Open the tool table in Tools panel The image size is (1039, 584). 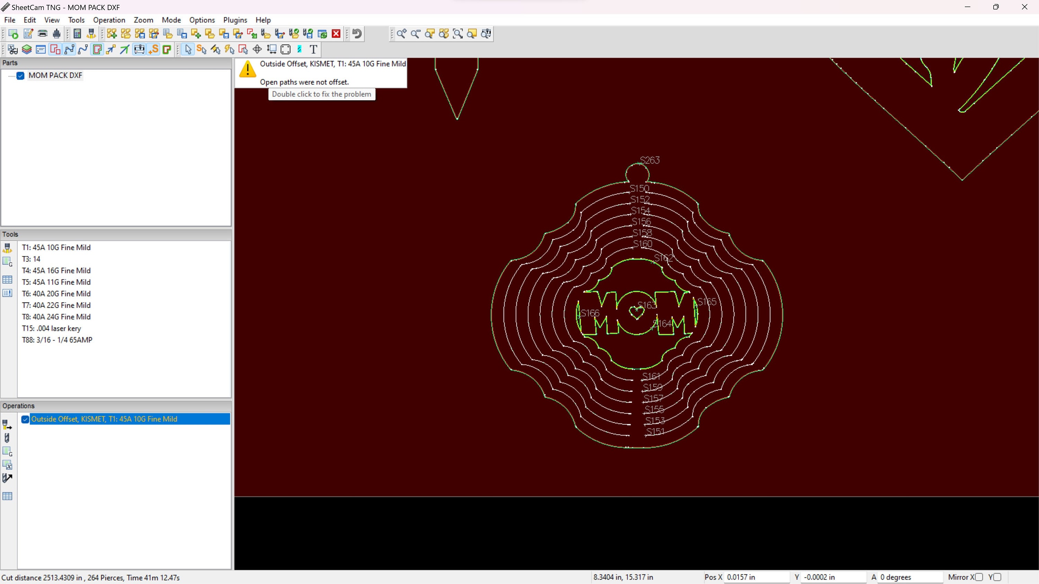tap(8, 279)
